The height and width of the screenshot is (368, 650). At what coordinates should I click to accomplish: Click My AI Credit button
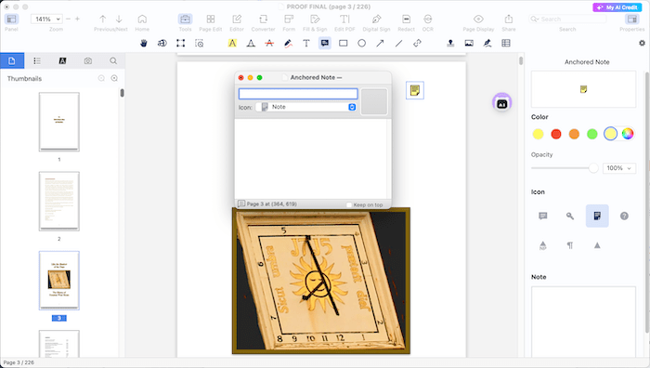[617, 7]
